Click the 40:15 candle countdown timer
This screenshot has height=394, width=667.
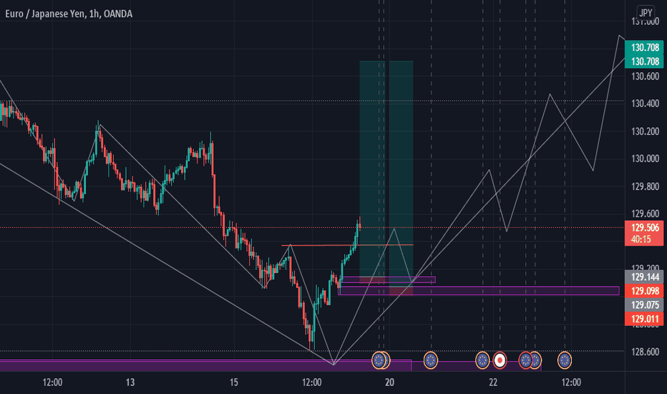[x=641, y=239]
